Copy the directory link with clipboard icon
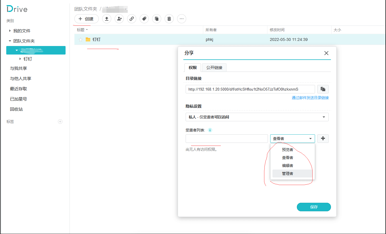 point(323,89)
